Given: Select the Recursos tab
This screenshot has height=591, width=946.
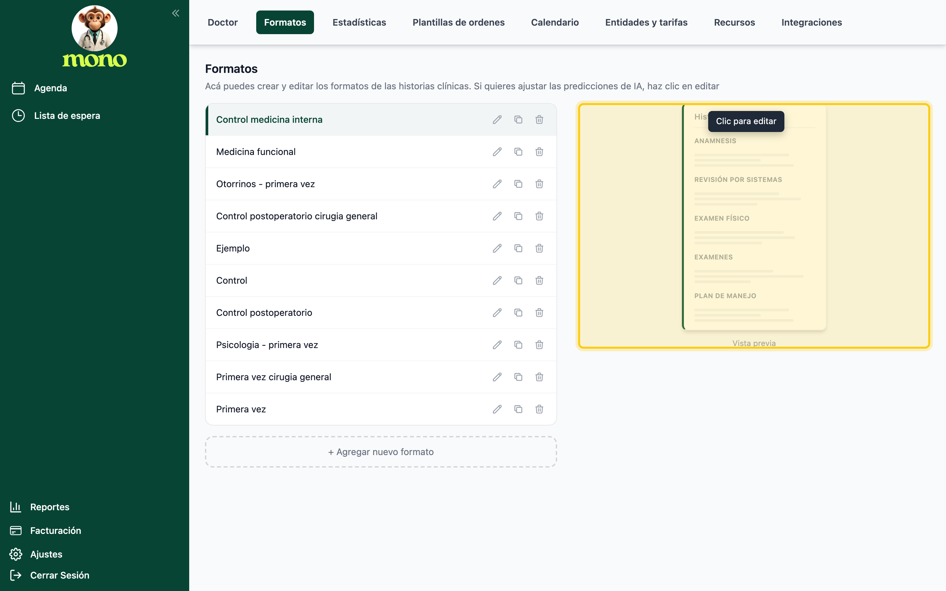Looking at the screenshot, I should tap(734, 22).
